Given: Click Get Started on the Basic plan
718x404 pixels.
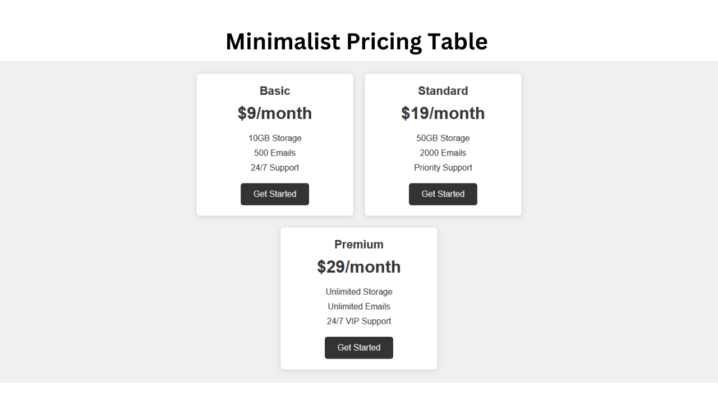Looking at the screenshot, I should pyautogui.click(x=275, y=194).
